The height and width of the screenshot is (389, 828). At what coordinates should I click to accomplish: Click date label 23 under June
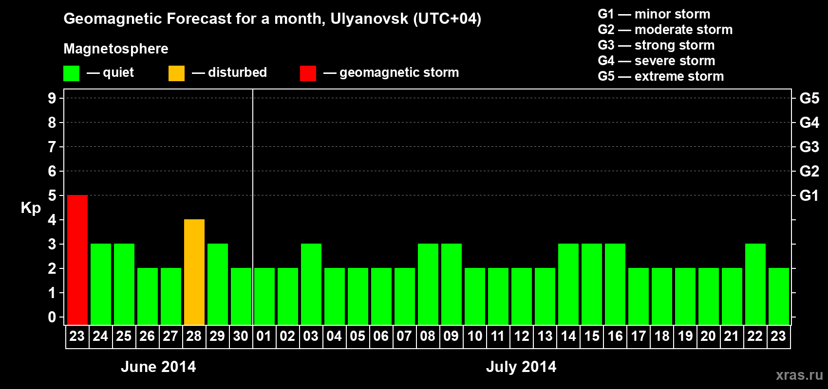(x=77, y=336)
